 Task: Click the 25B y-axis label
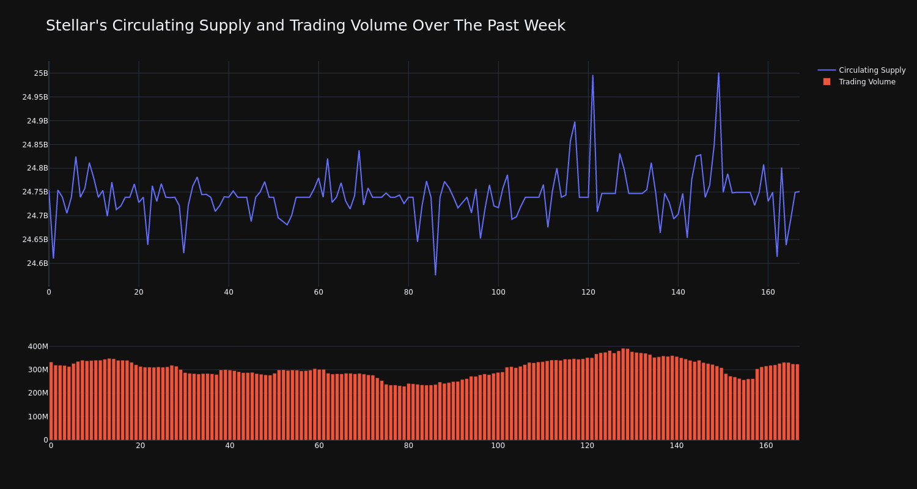(41, 73)
